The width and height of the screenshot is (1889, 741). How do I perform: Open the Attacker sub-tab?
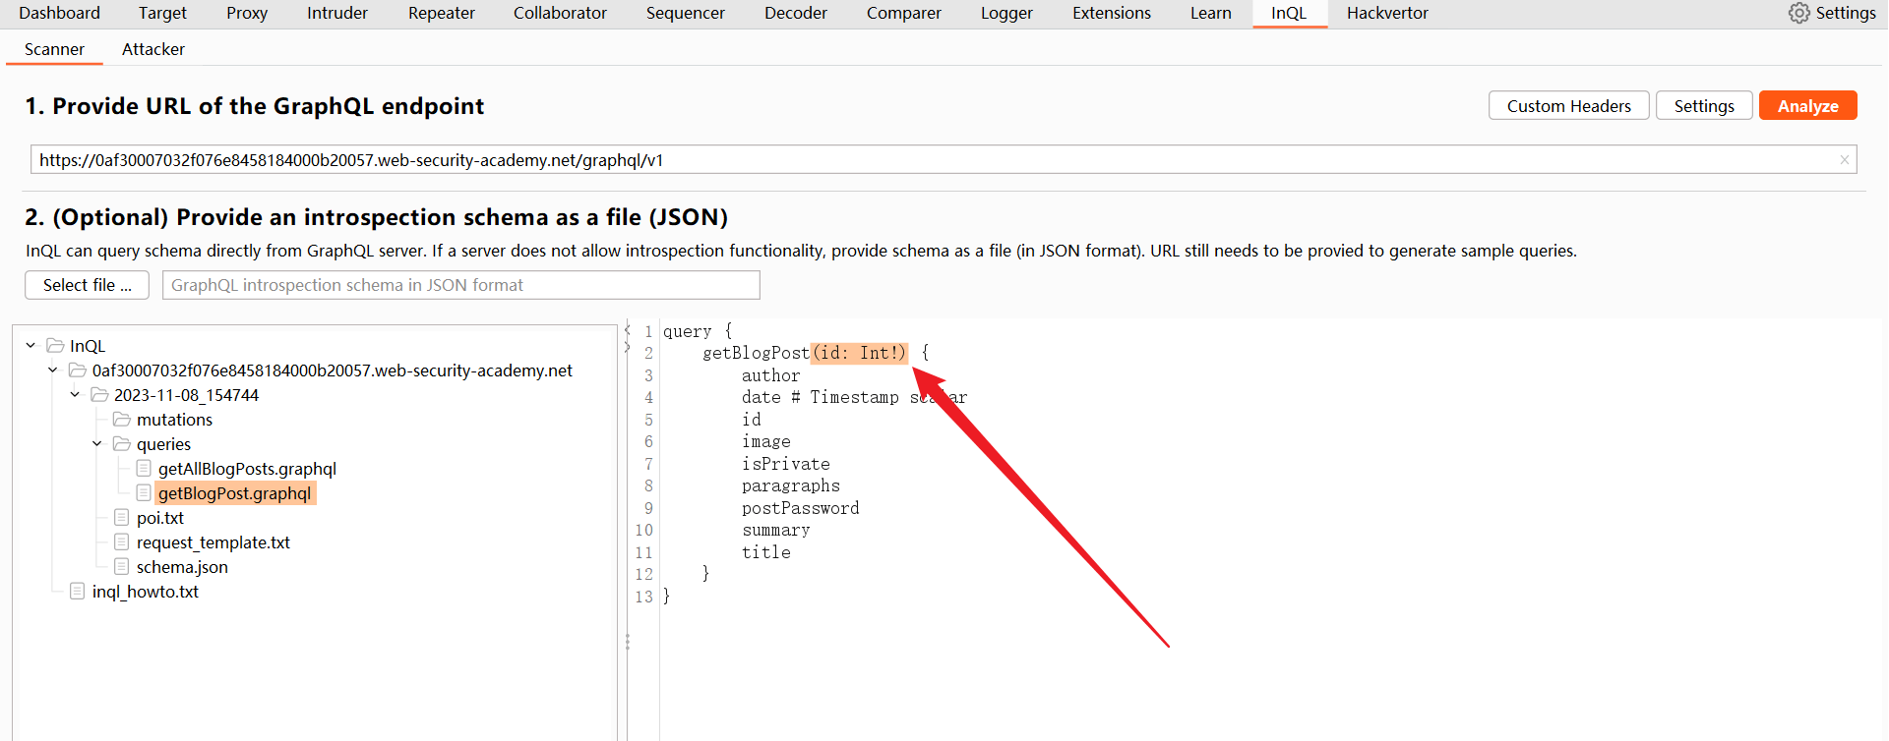coord(152,49)
